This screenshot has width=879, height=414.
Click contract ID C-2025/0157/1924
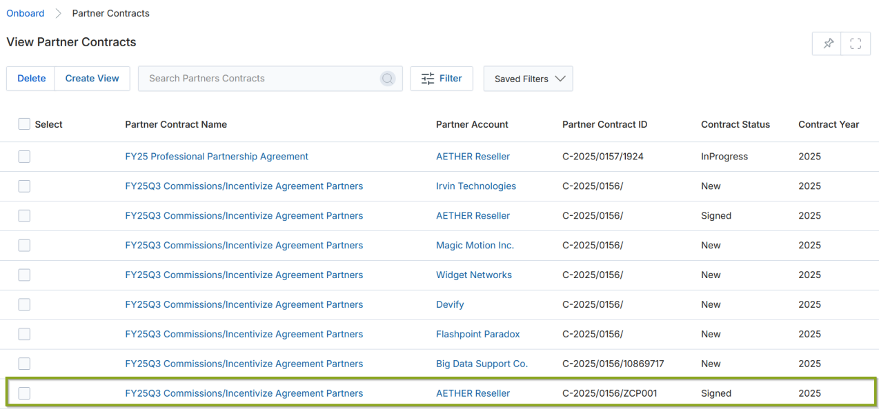603,157
